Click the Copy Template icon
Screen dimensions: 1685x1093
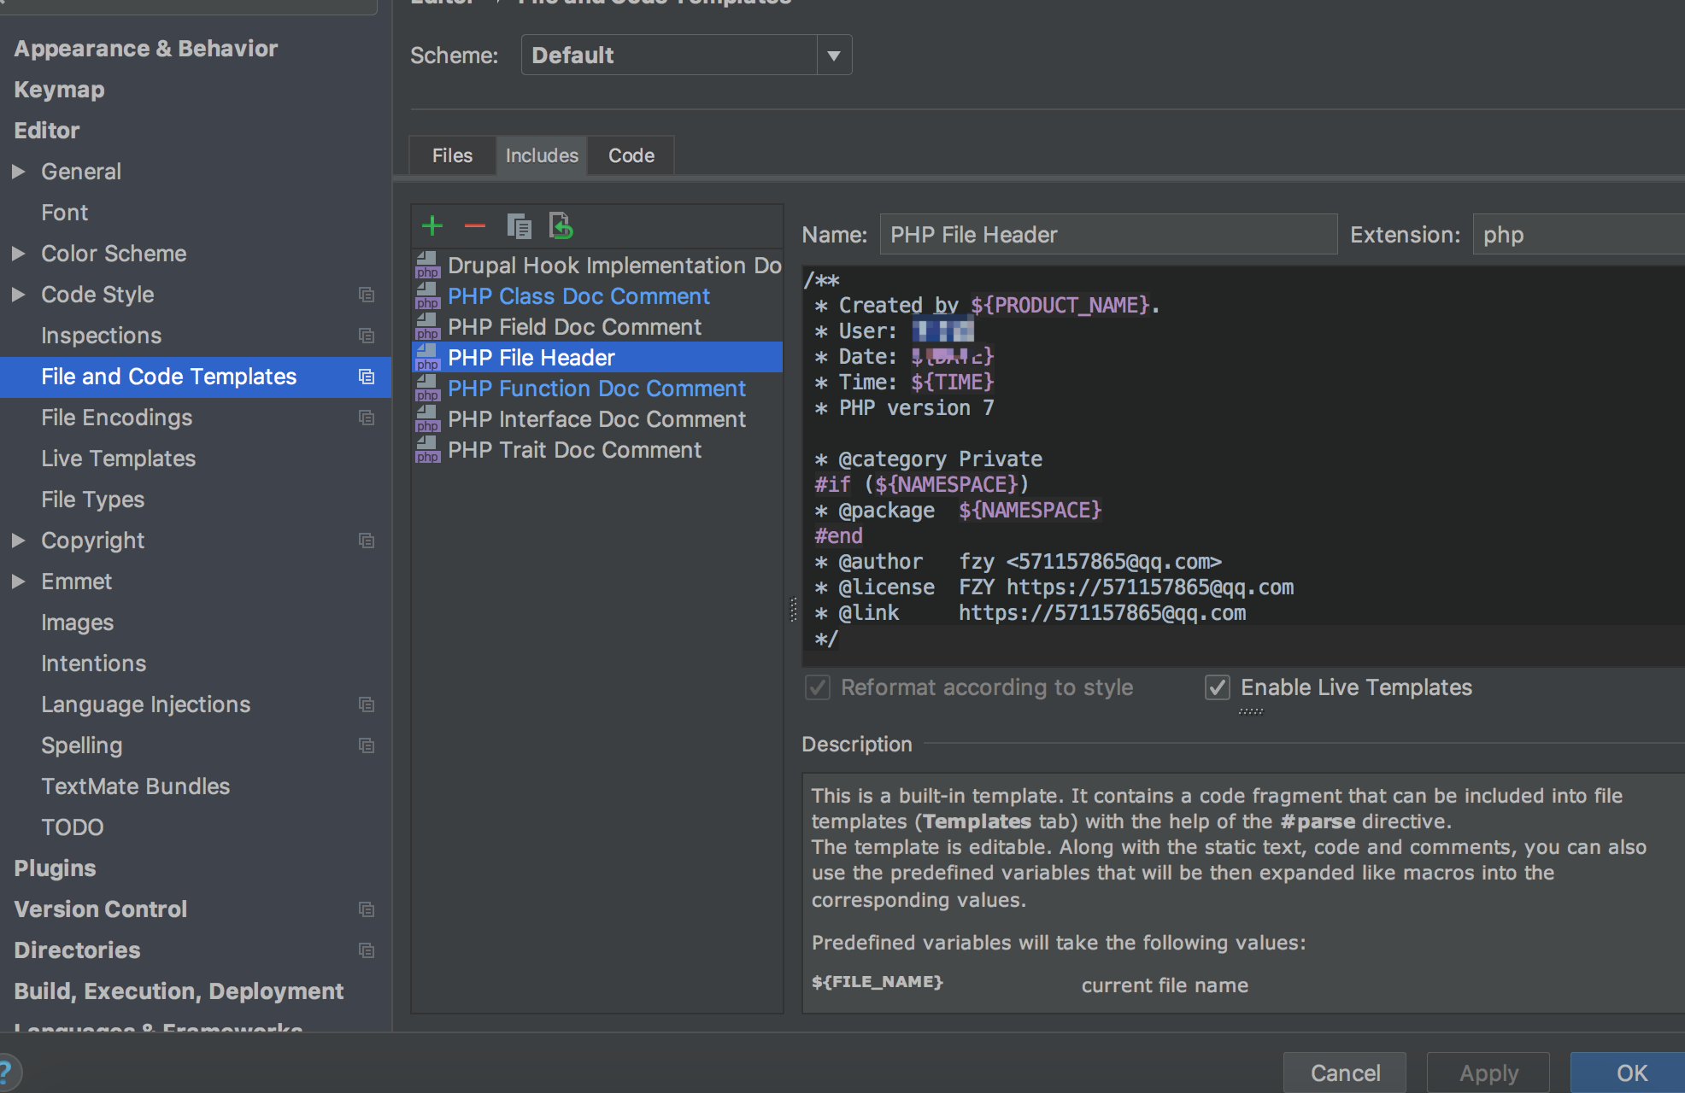pyautogui.click(x=519, y=226)
